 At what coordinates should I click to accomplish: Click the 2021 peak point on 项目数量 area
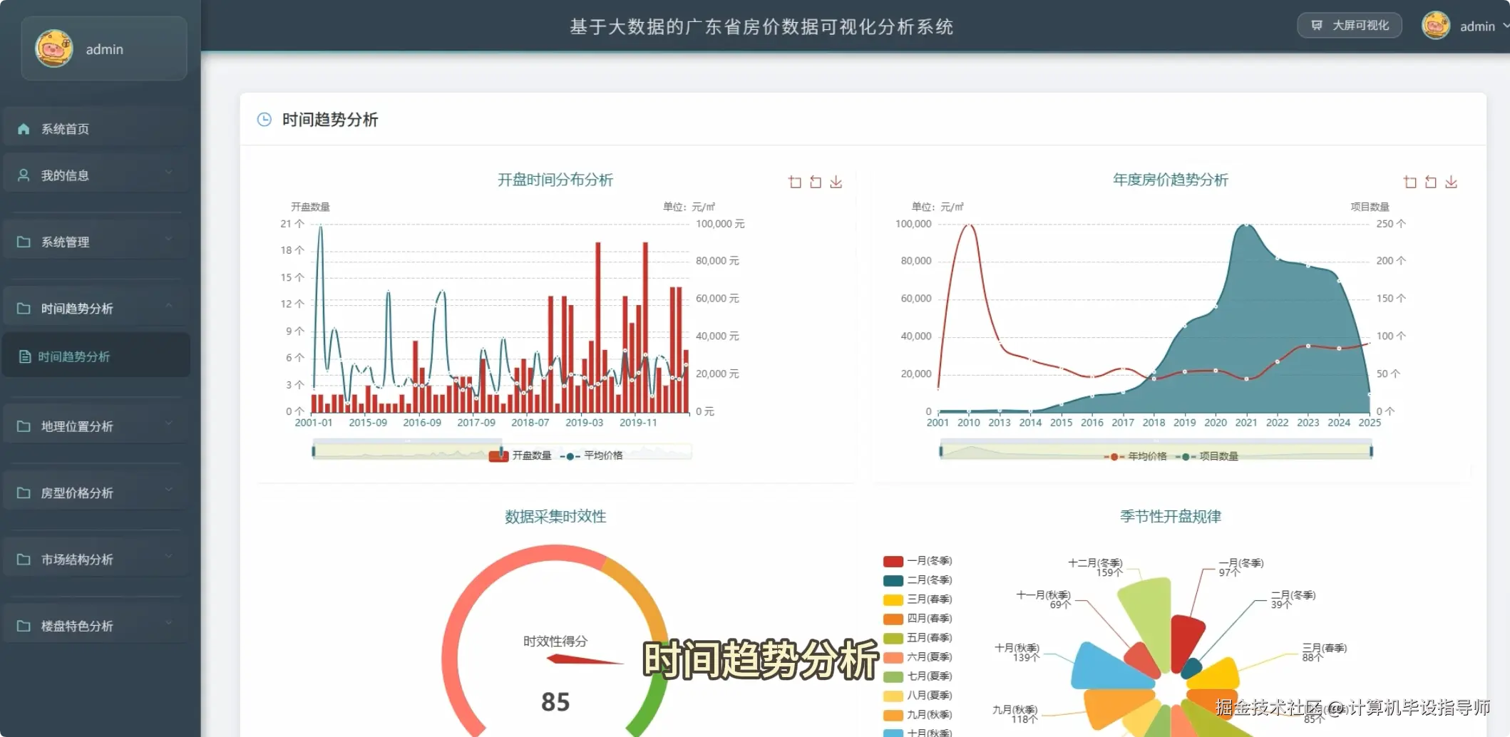click(1246, 225)
